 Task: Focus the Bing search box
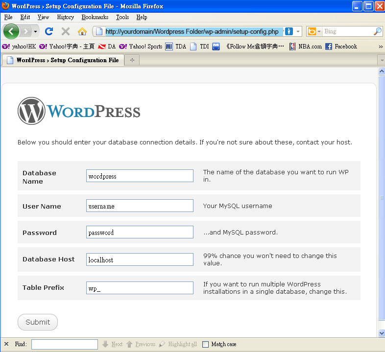pyautogui.click(x=348, y=31)
